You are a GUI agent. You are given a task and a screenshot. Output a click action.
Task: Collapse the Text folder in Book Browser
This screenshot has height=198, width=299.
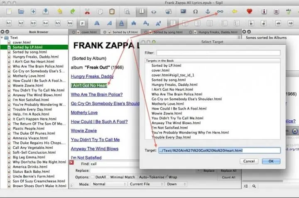(2, 38)
